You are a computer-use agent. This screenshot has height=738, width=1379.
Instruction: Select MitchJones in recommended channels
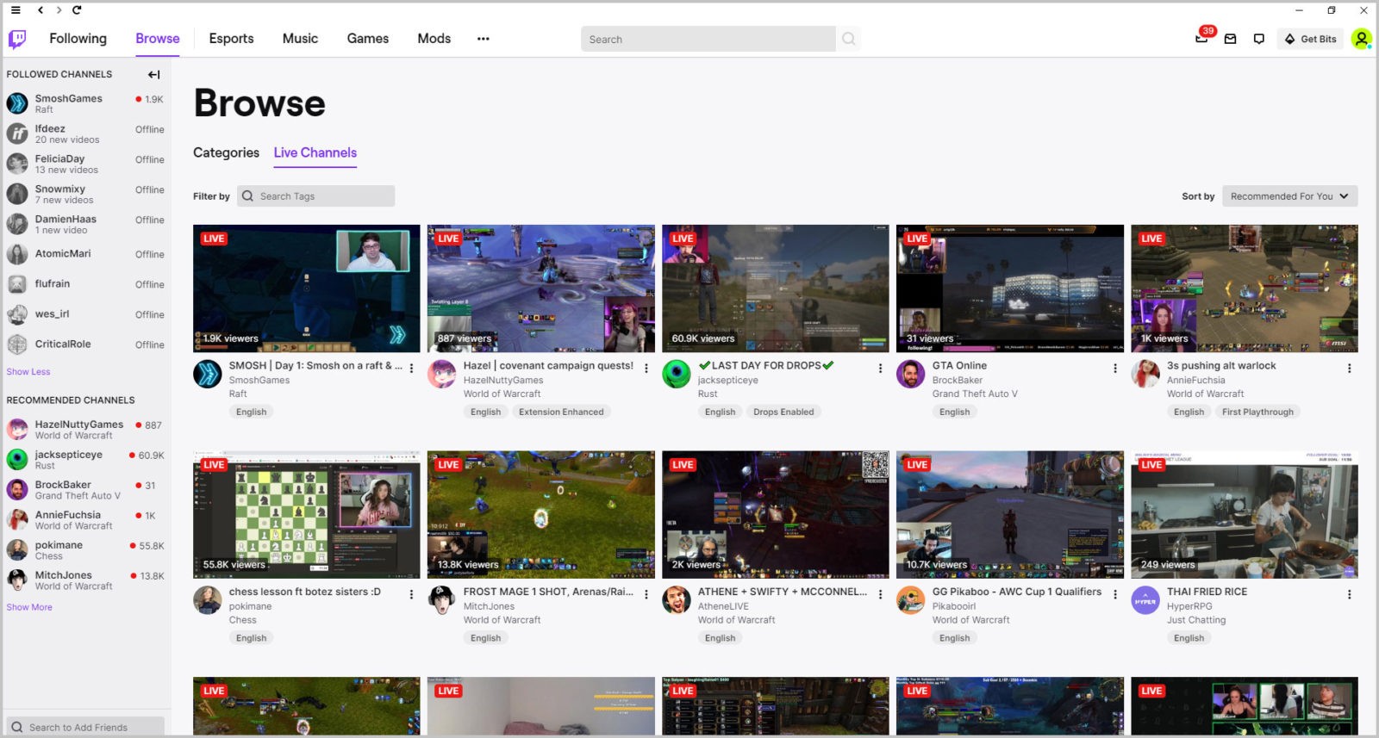click(85, 580)
